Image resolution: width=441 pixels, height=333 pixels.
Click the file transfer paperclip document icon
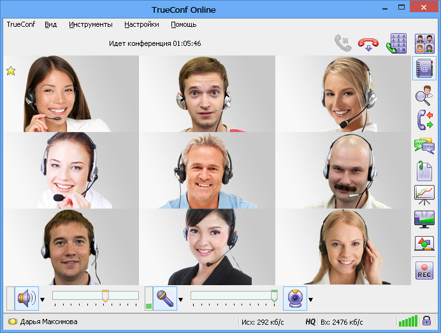tap(424, 170)
